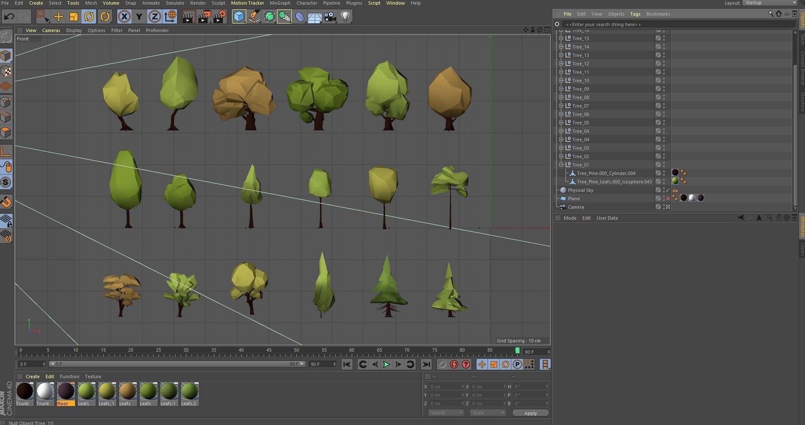Screen dimensions: 805x425
Task: Clear the search with X icon
Action: click(557, 24)
